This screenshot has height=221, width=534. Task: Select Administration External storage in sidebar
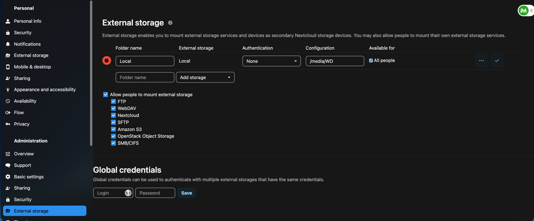point(45,211)
